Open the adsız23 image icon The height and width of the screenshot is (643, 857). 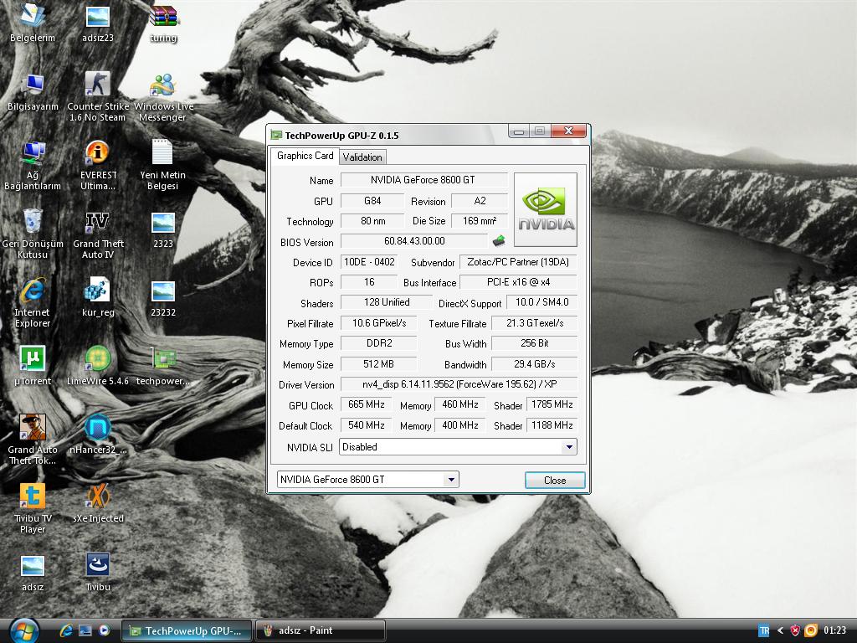[98, 22]
